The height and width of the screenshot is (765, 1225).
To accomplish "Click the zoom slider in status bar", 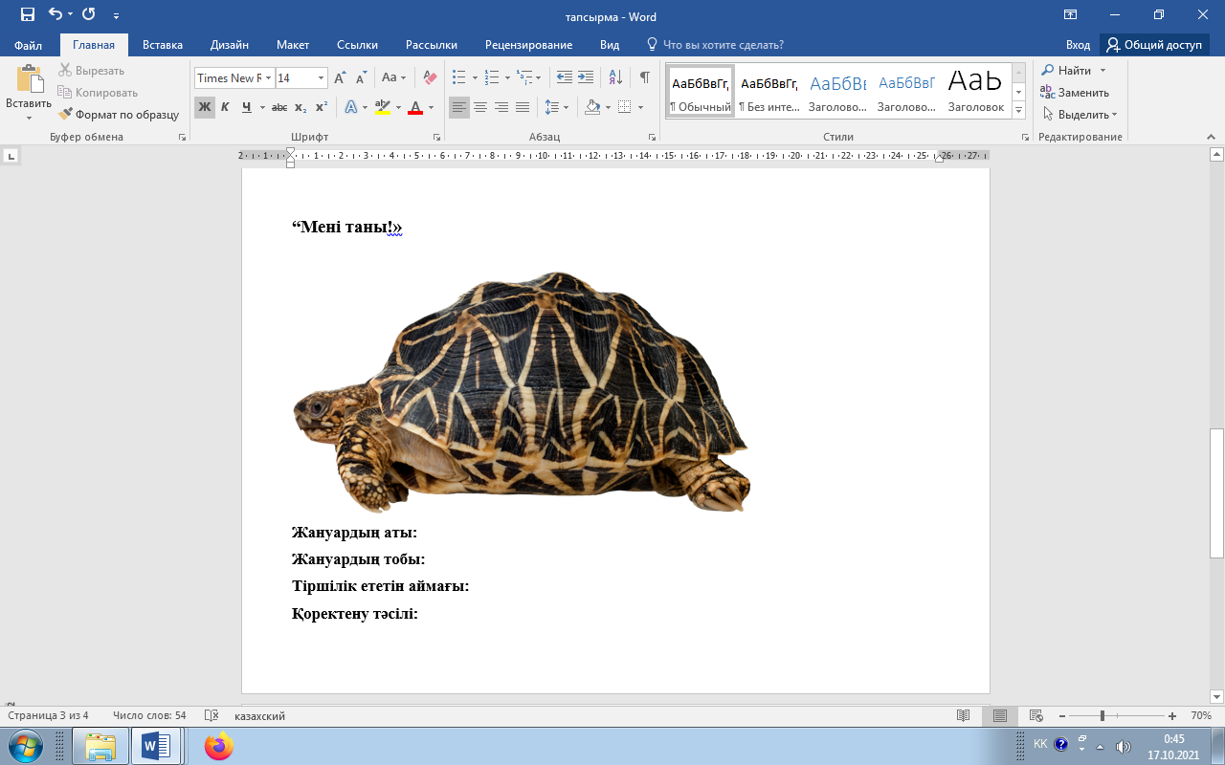I will [x=1102, y=716].
